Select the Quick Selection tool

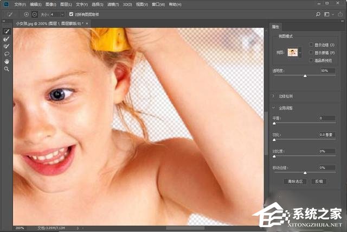(7, 32)
